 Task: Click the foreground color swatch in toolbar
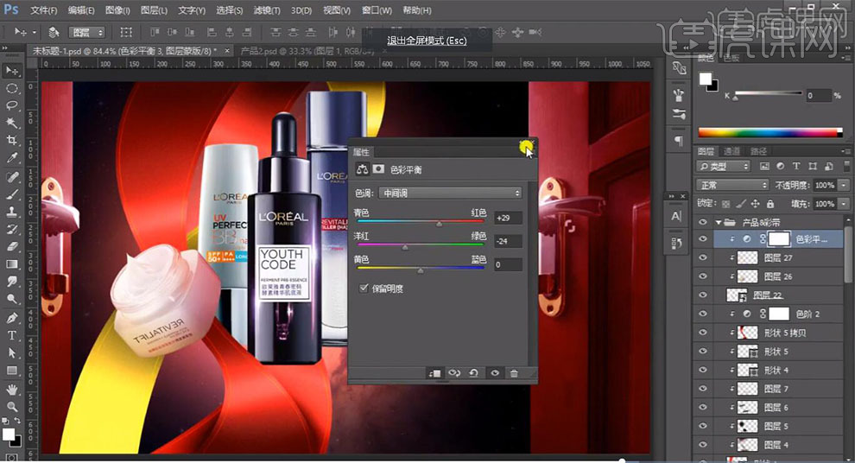tap(8, 434)
